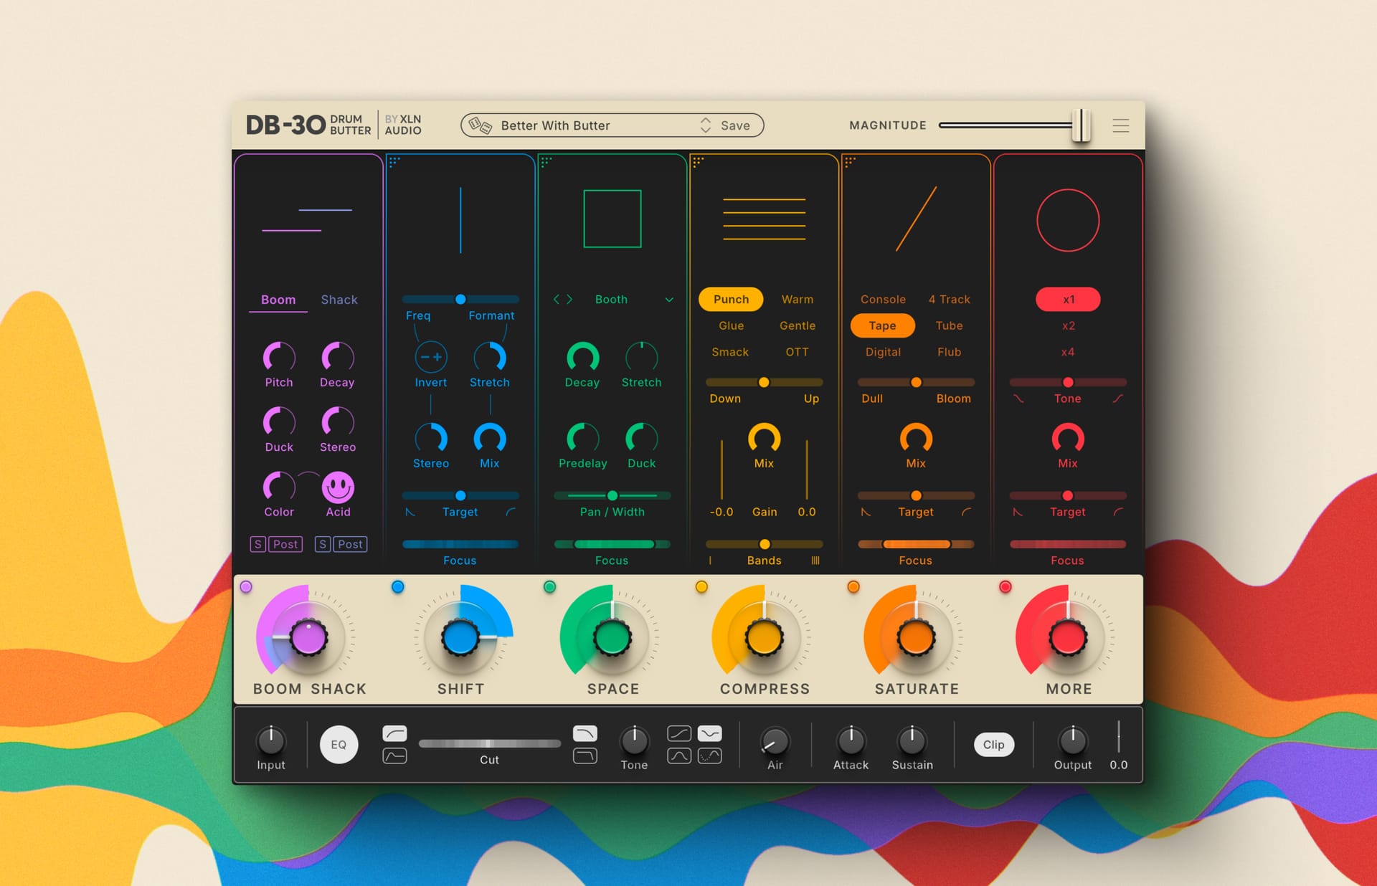The height and width of the screenshot is (886, 1377).
Task: Click the Shift vertical line graphic
Action: [460, 220]
